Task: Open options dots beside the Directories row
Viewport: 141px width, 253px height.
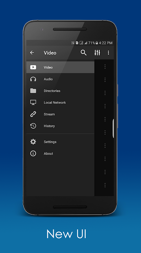Action: point(105,93)
